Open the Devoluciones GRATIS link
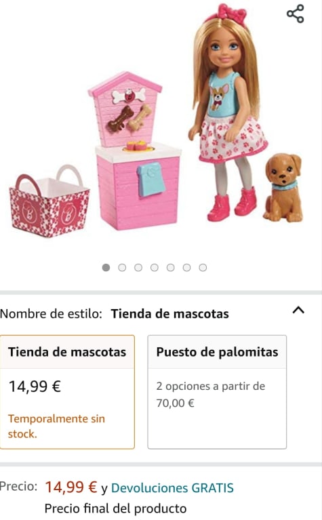Screen dimensions: 322x520 (x=172, y=488)
